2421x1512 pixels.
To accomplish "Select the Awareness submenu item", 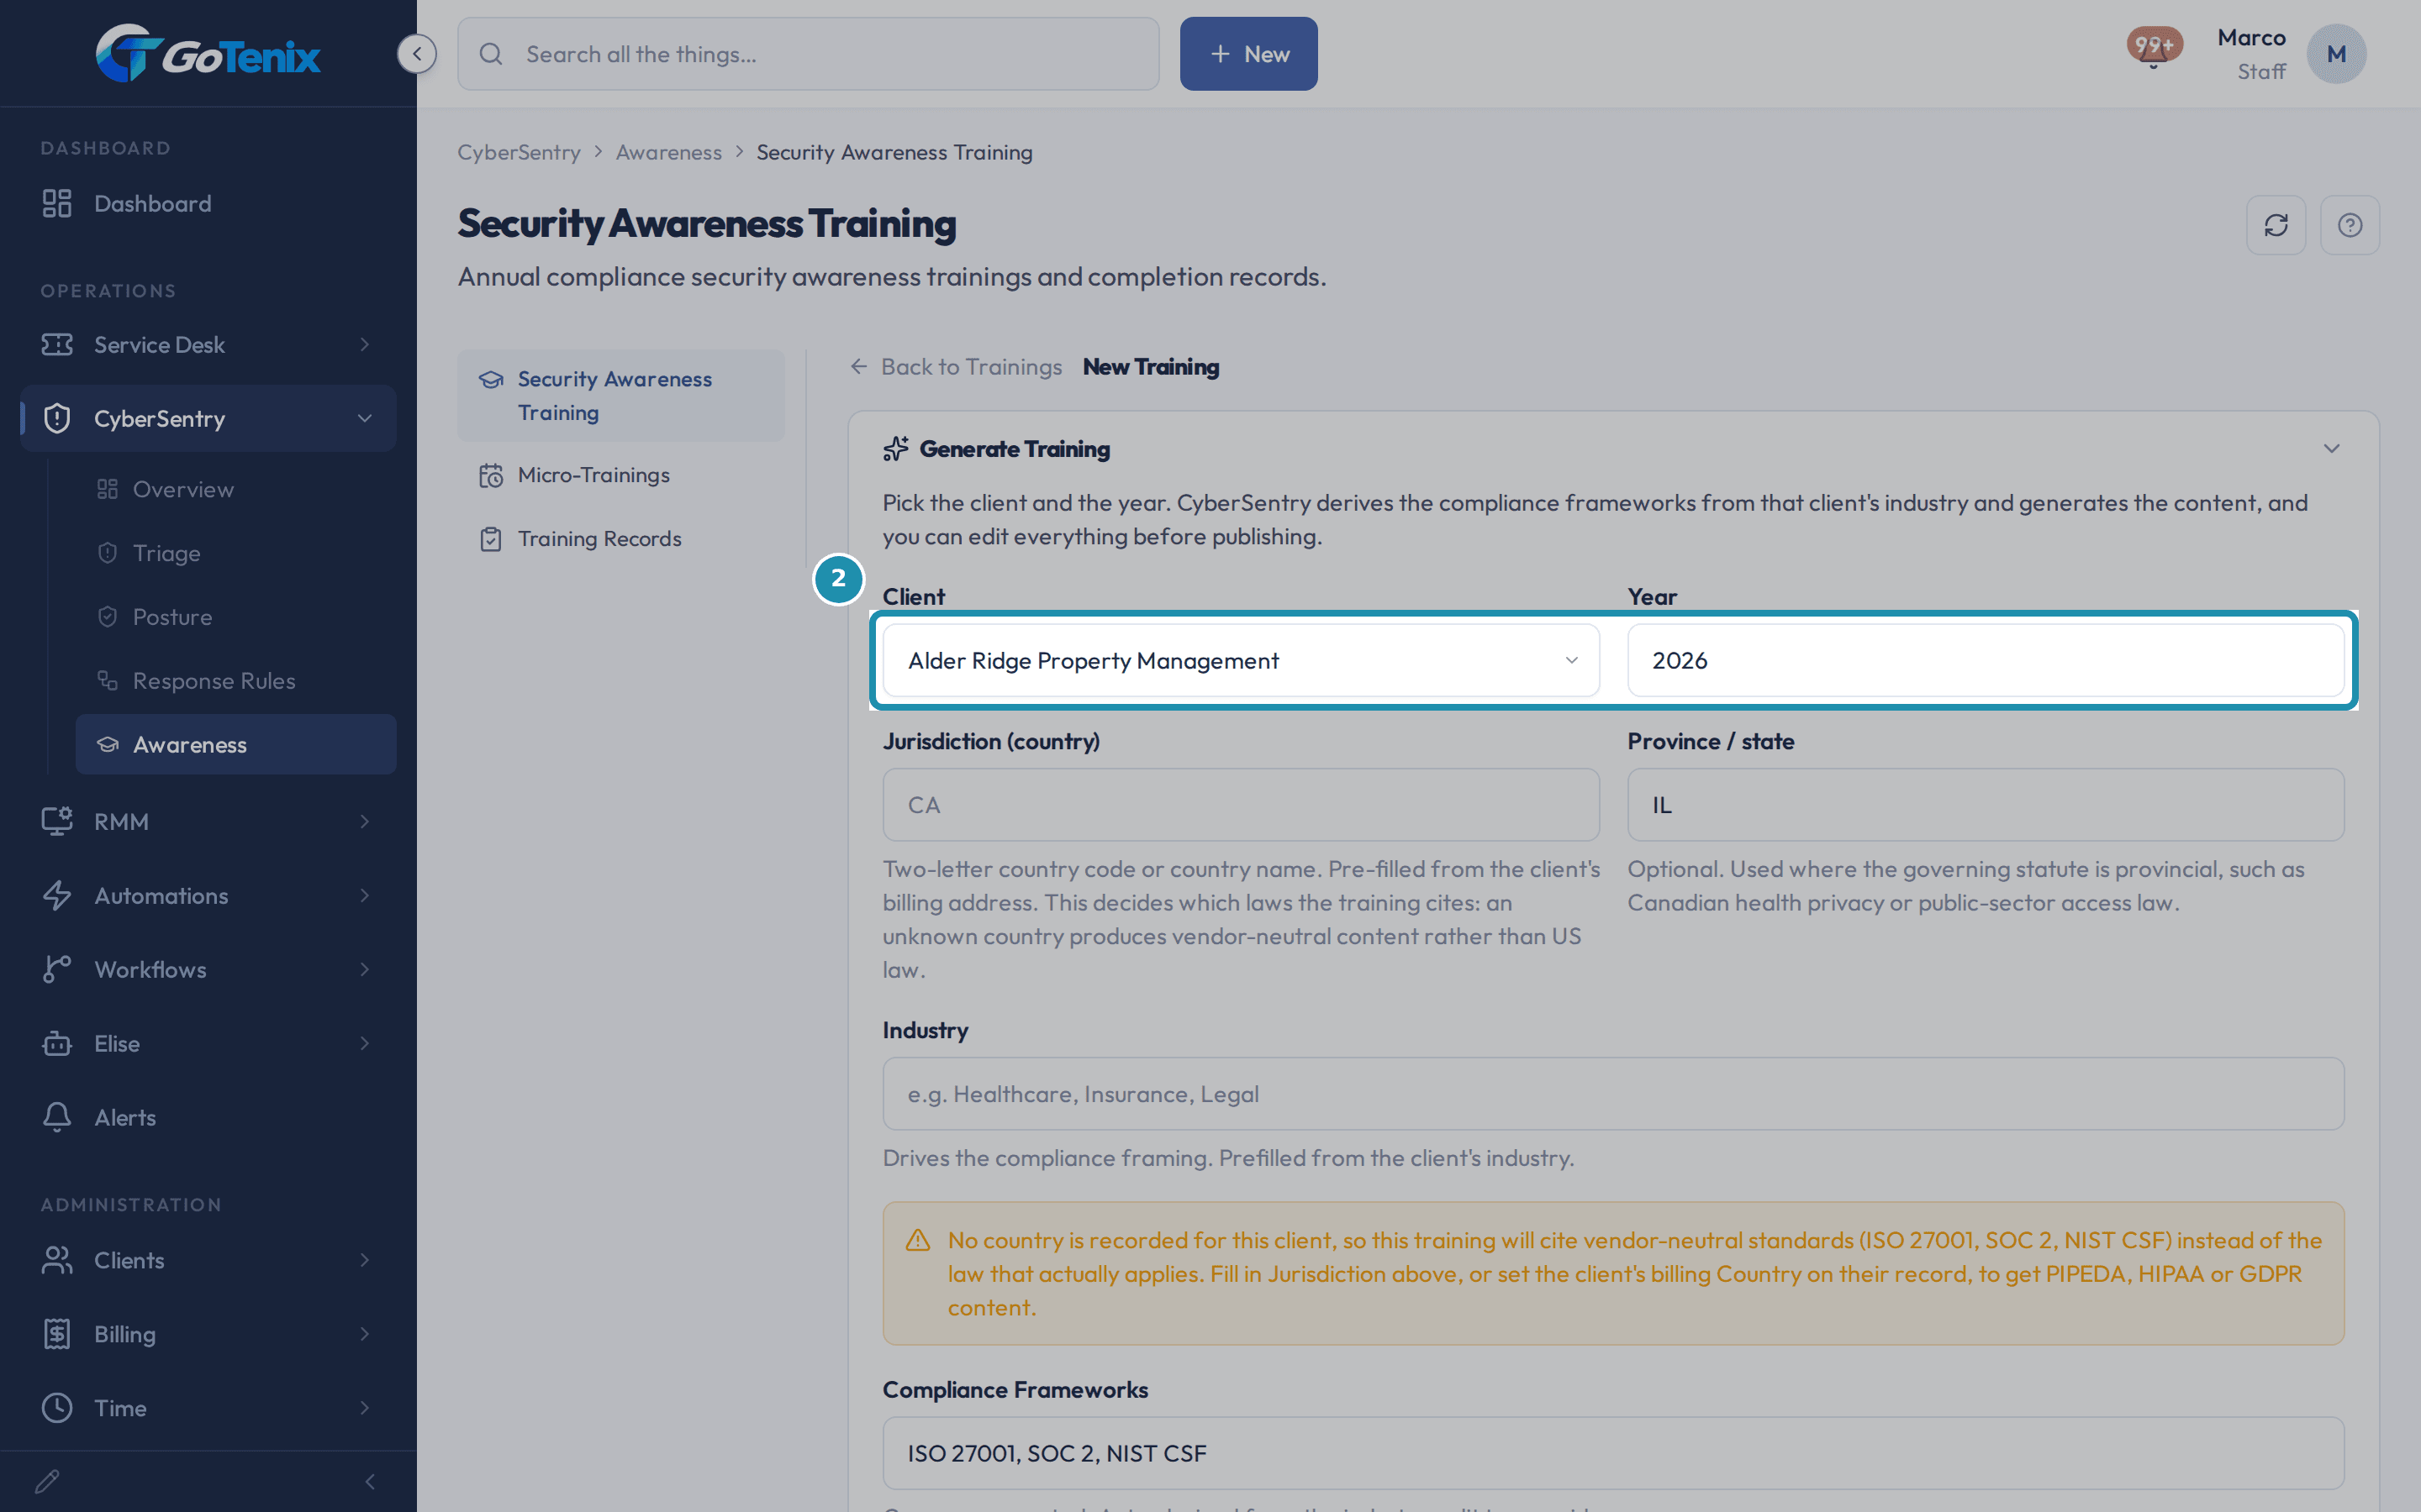I will point(236,744).
